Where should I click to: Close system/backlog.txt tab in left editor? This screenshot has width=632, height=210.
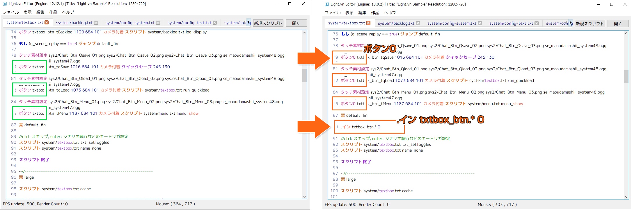click(96, 23)
